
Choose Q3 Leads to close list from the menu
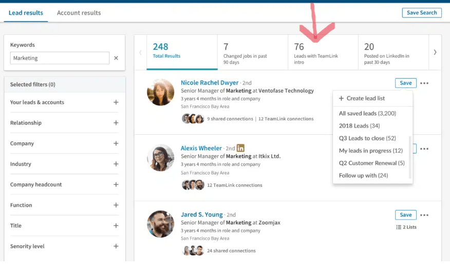[367, 138]
